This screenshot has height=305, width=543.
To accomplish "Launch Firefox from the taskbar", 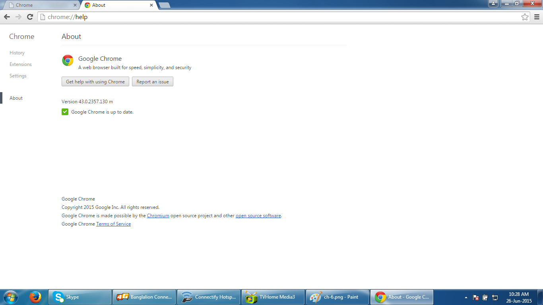I will coord(35,297).
